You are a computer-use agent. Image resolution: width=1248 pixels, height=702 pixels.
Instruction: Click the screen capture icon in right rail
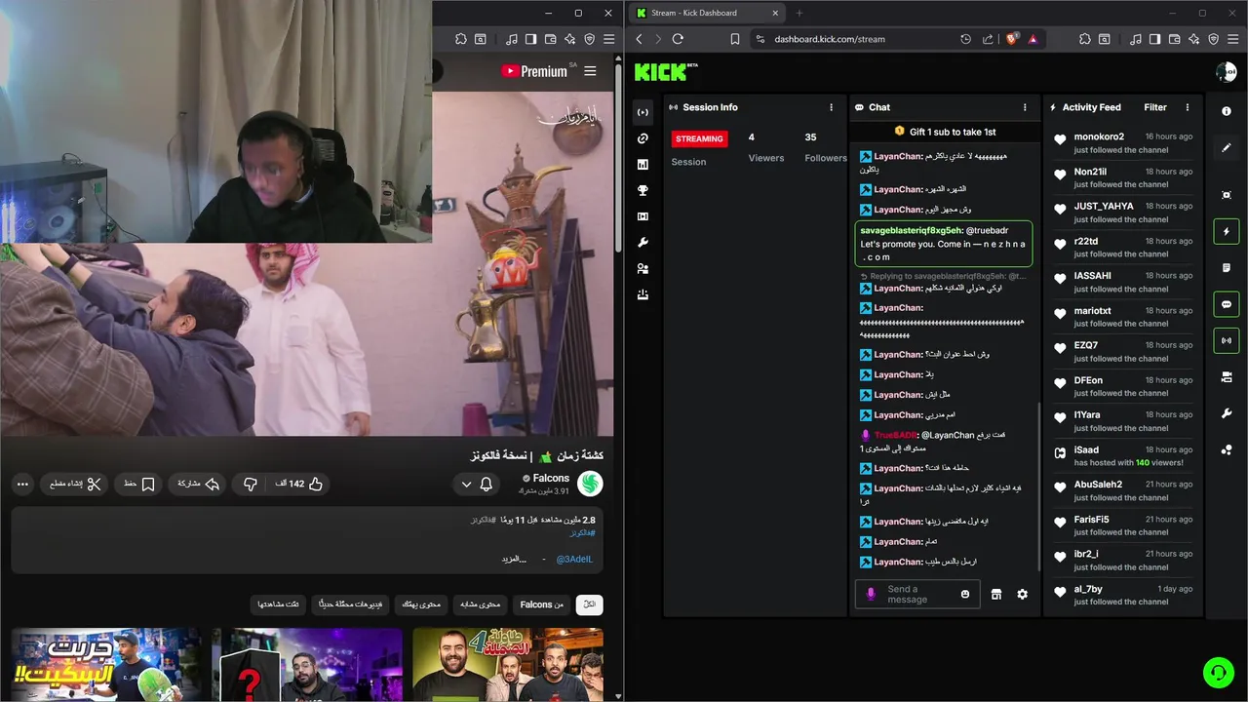pos(1227,195)
